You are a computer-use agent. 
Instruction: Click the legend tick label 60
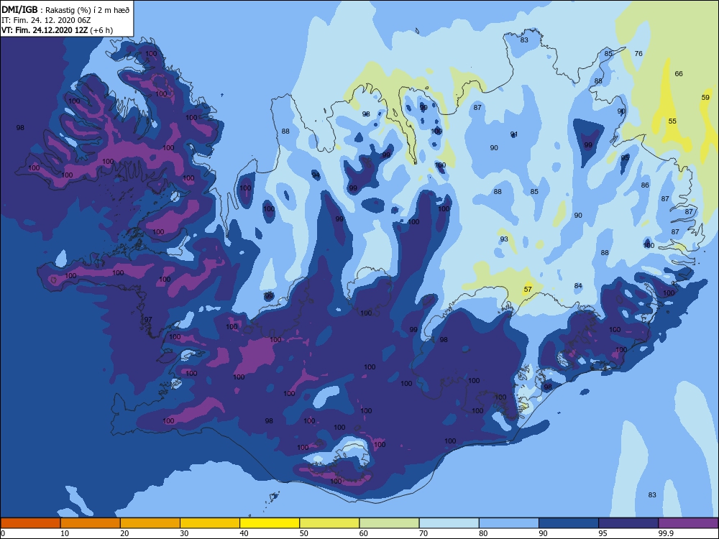click(364, 533)
